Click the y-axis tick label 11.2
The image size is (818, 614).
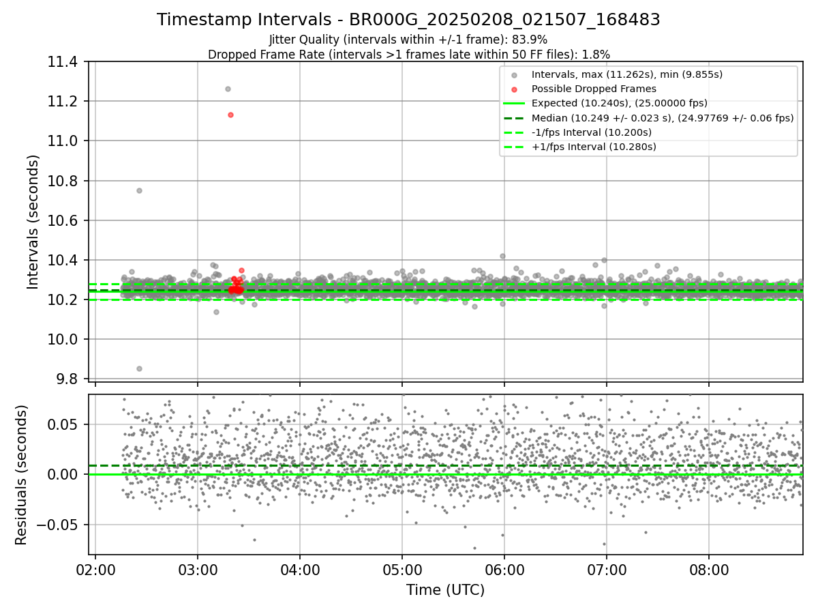(x=64, y=102)
